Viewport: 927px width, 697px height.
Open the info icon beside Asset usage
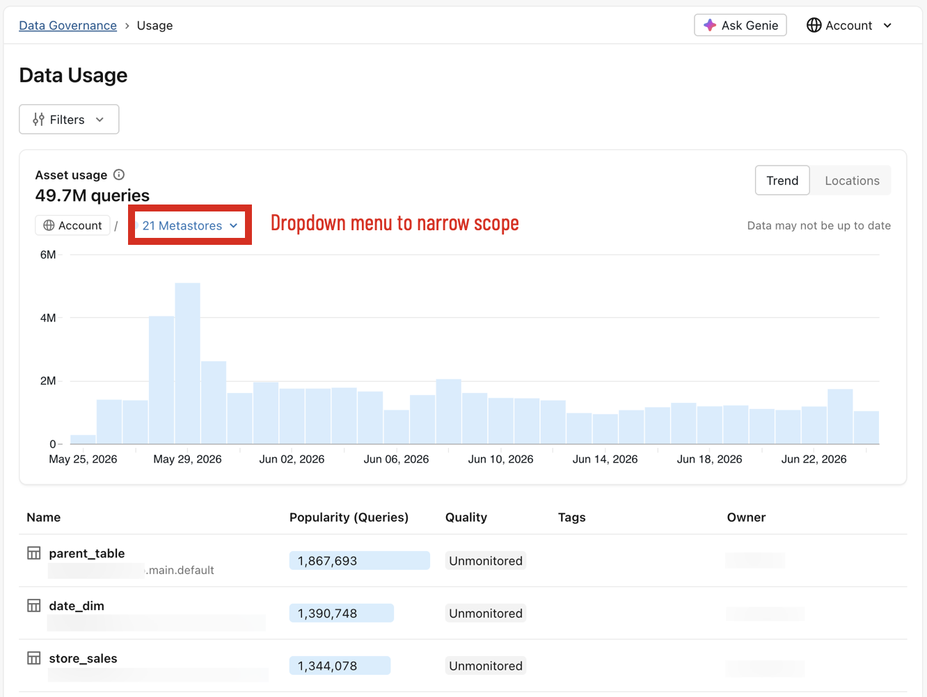click(119, 175)
